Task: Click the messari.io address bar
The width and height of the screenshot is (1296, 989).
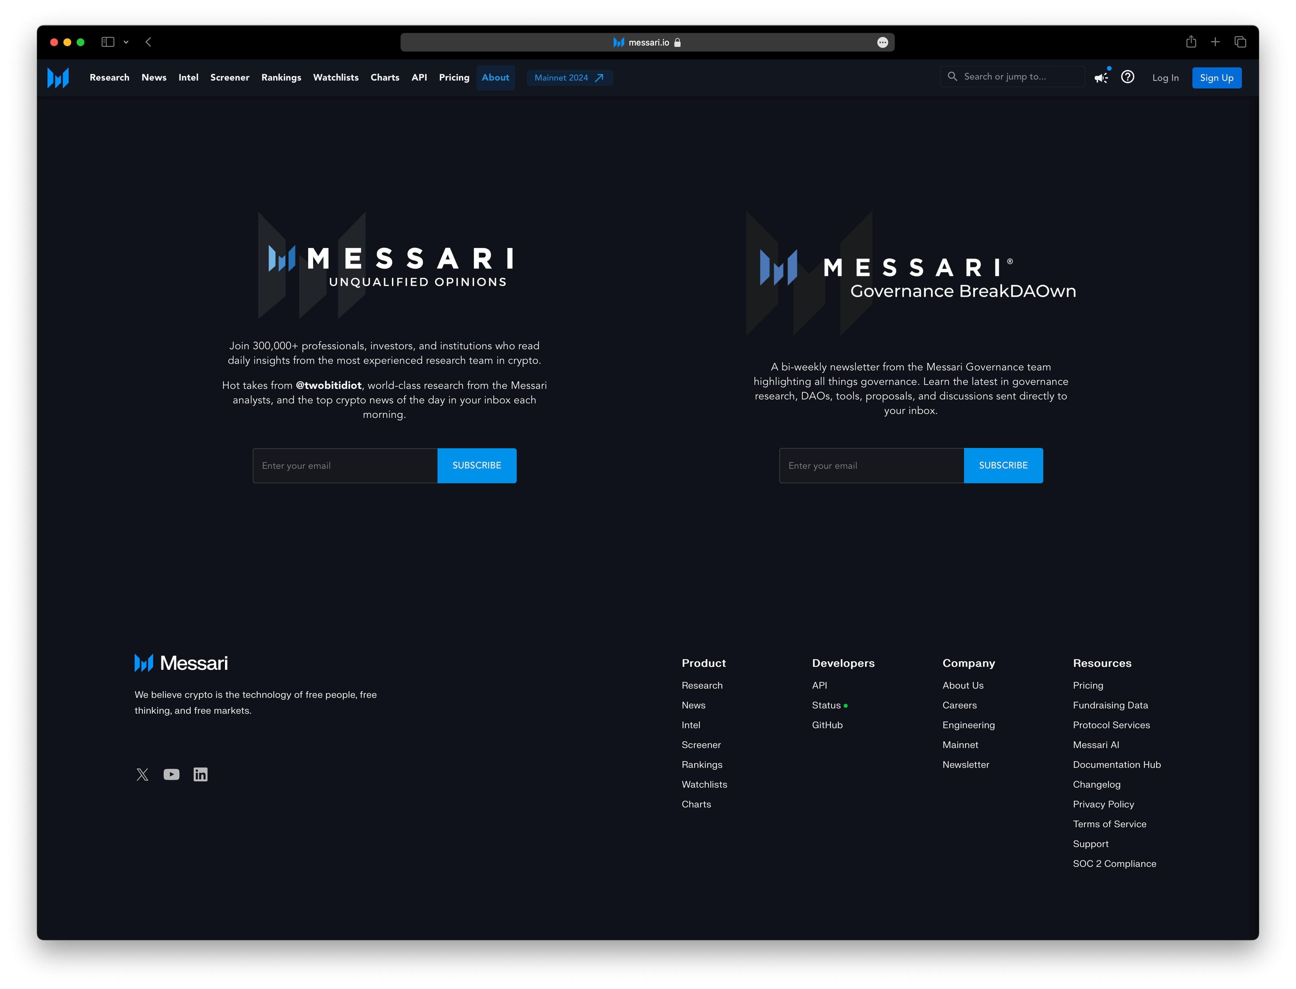Action: (648, 42)
